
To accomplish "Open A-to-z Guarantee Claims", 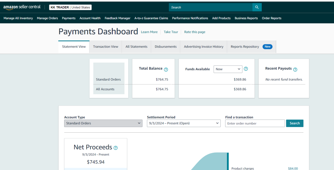I will [151, 18].
